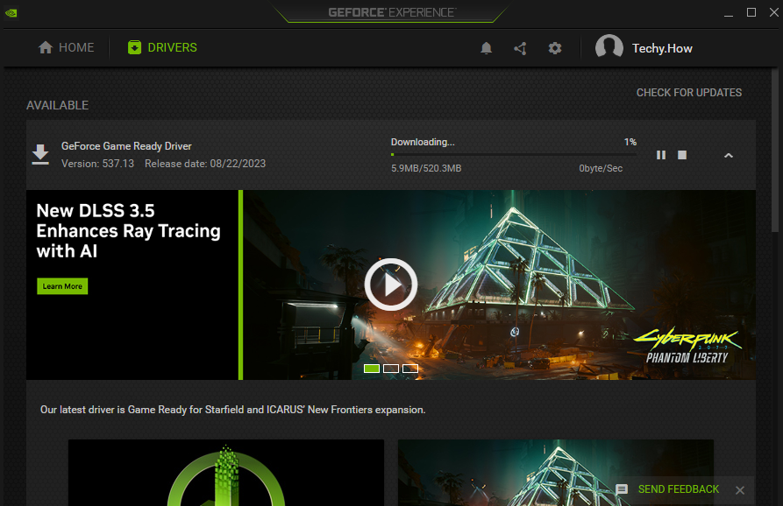This screenshot has height=506, width=783.
Task: Click the Starfield and ICARUS driver description
Action: 232,410
